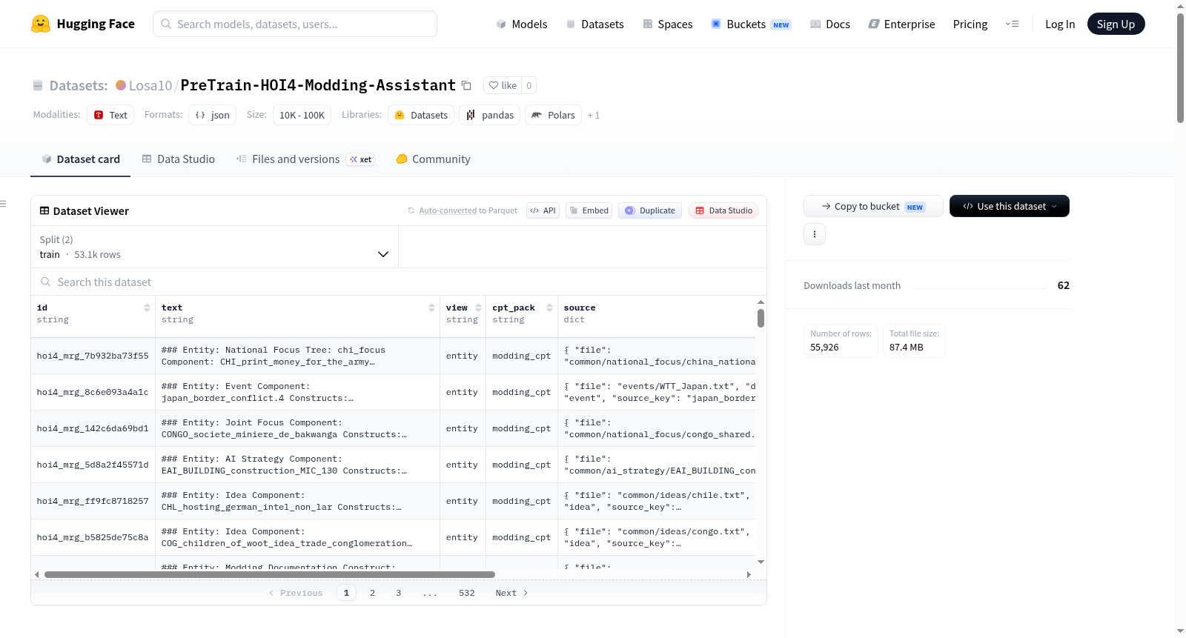This screenshot has height=638, width=1186.
Task: Open Enterprise in the top navigation
Action: coord(902,24)
